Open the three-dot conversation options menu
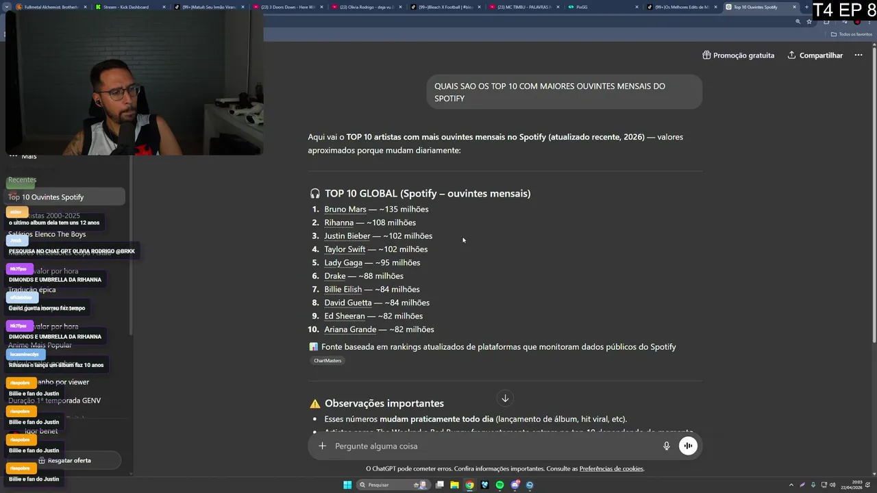The width and height of the screenshot is (877, 493). [x=858, y=55]
